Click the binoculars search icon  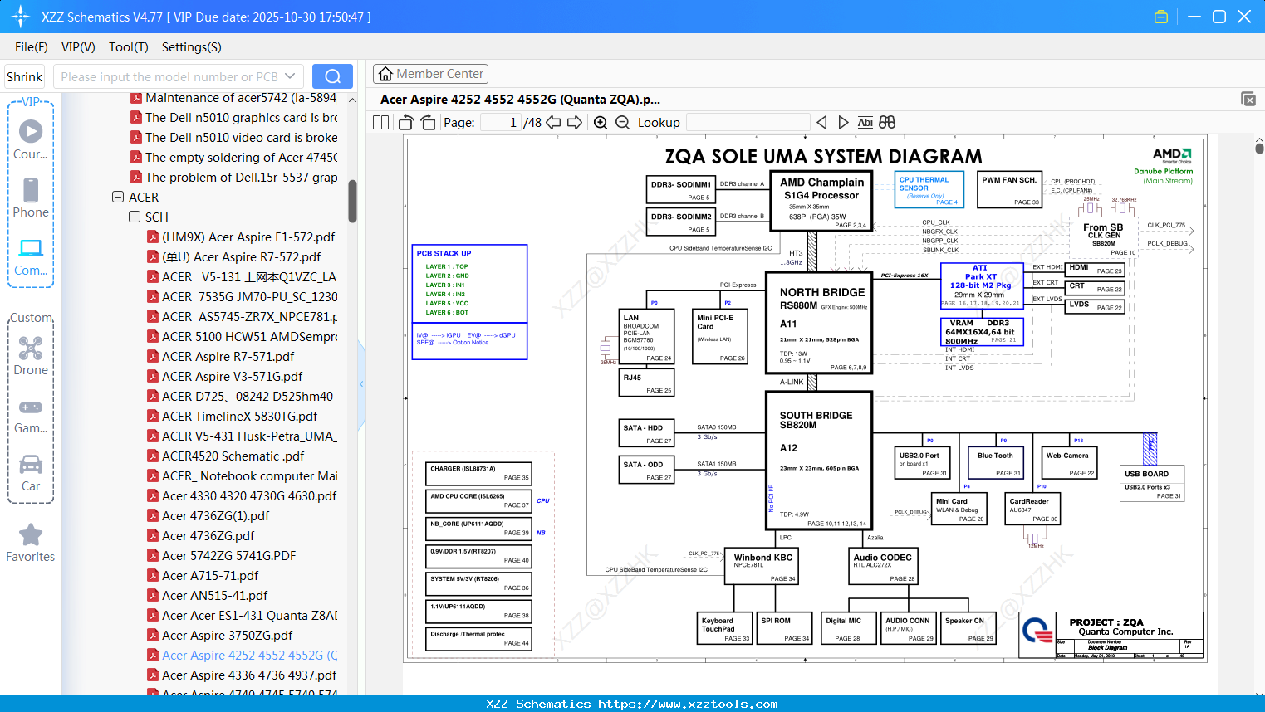click(x=887, y=123)
